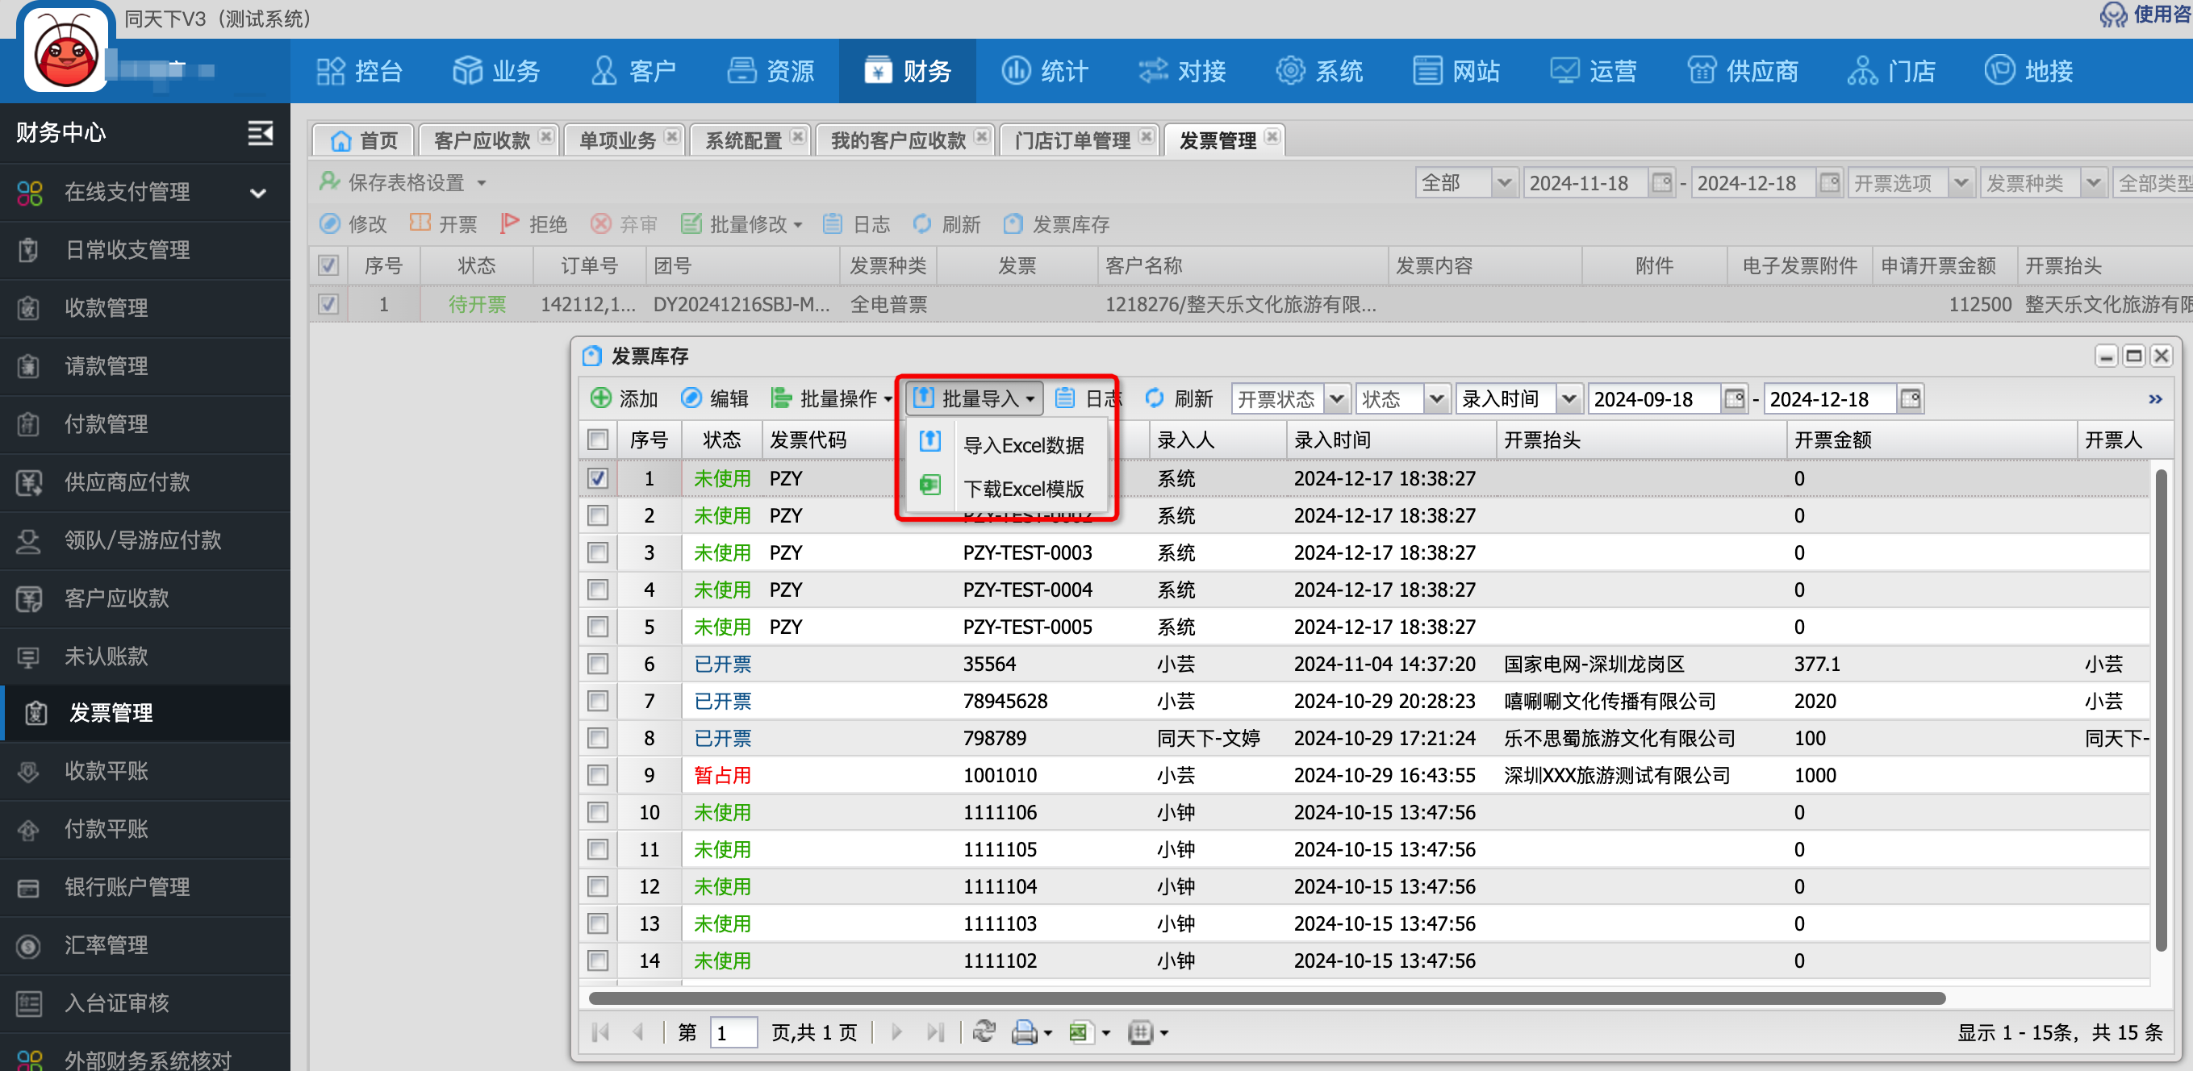The width and height of the screenshot is (2193, 1071).
Task: Click 开票 issue invoice toolbar button
Action: [444, 223]
